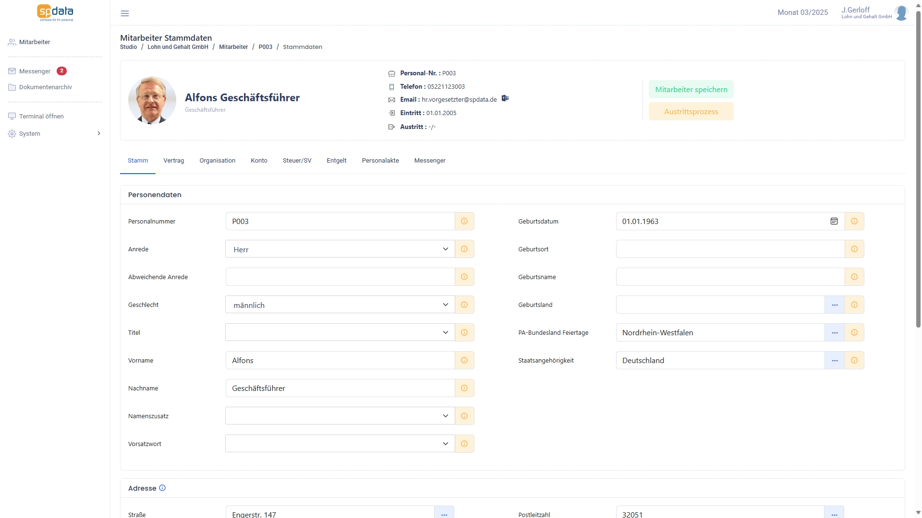This screenshot has width=922, height=518.
Task: Open the Anrede dropdown
Action: tap(340, 249)
